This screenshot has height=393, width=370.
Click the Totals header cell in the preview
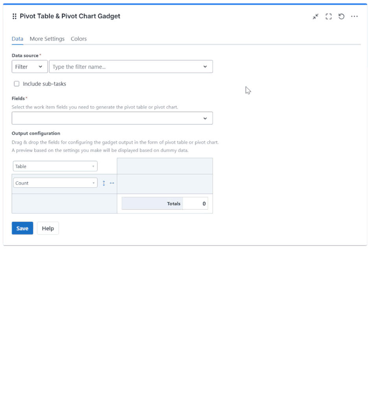[x=152, y=203]
